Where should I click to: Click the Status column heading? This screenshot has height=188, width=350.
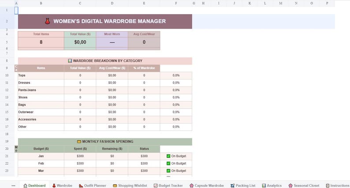144,149
